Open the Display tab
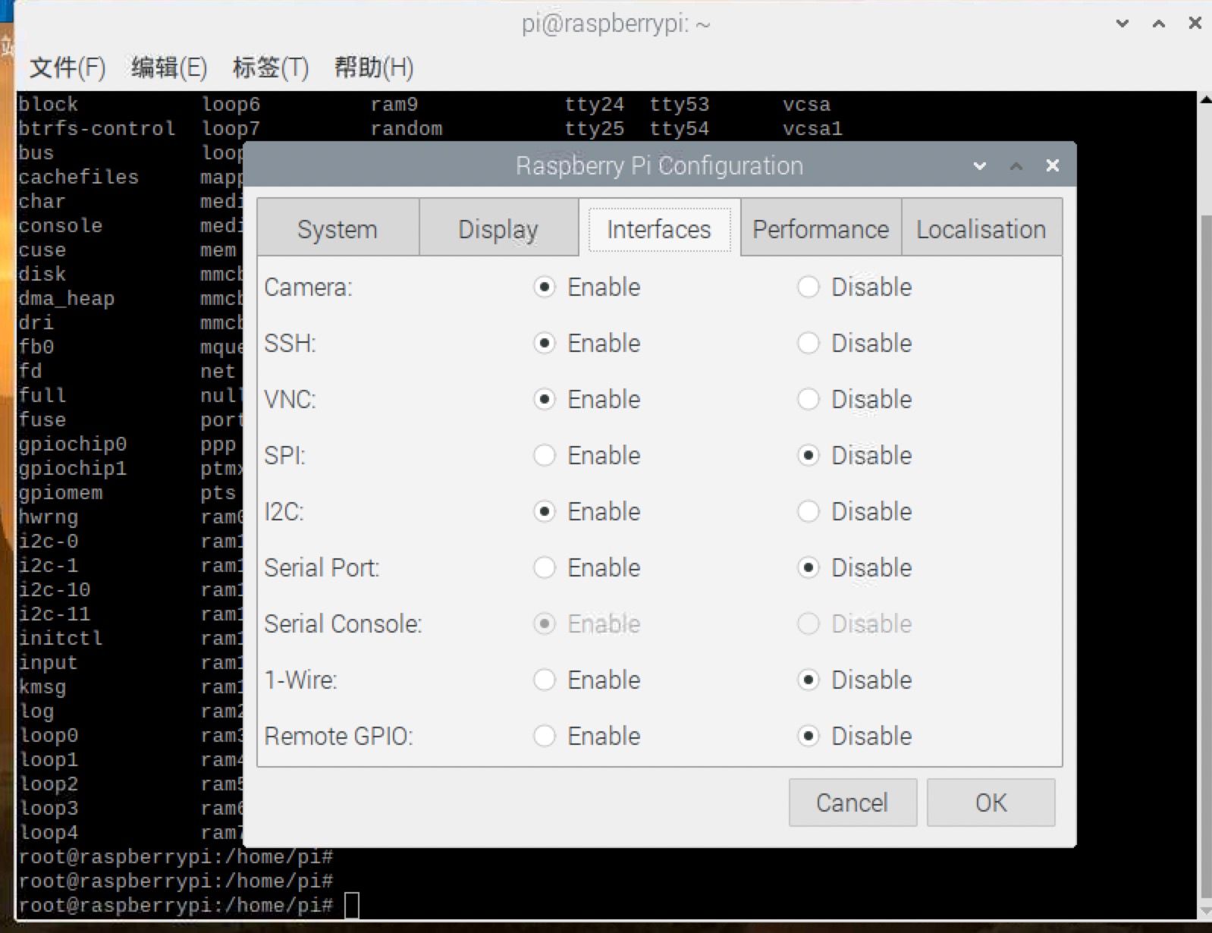The height and width of the screenshot is (933, 1212). click(x=498, y=229)
